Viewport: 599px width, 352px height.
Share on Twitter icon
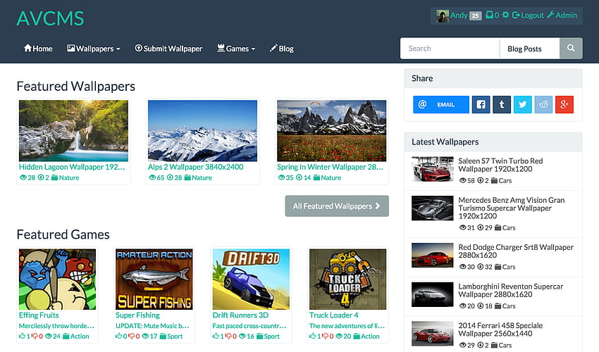click(523, 105)
